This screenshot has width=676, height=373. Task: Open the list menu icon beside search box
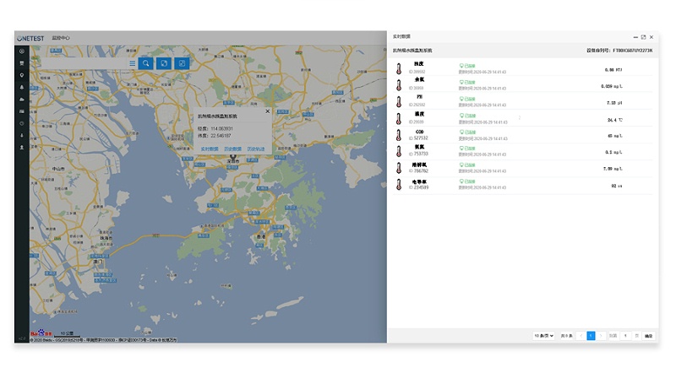(133, 63)
